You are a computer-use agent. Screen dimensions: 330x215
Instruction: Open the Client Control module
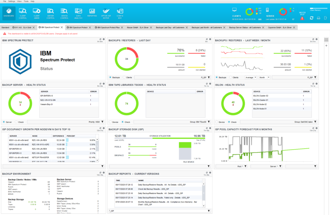(x=23, y=13)
